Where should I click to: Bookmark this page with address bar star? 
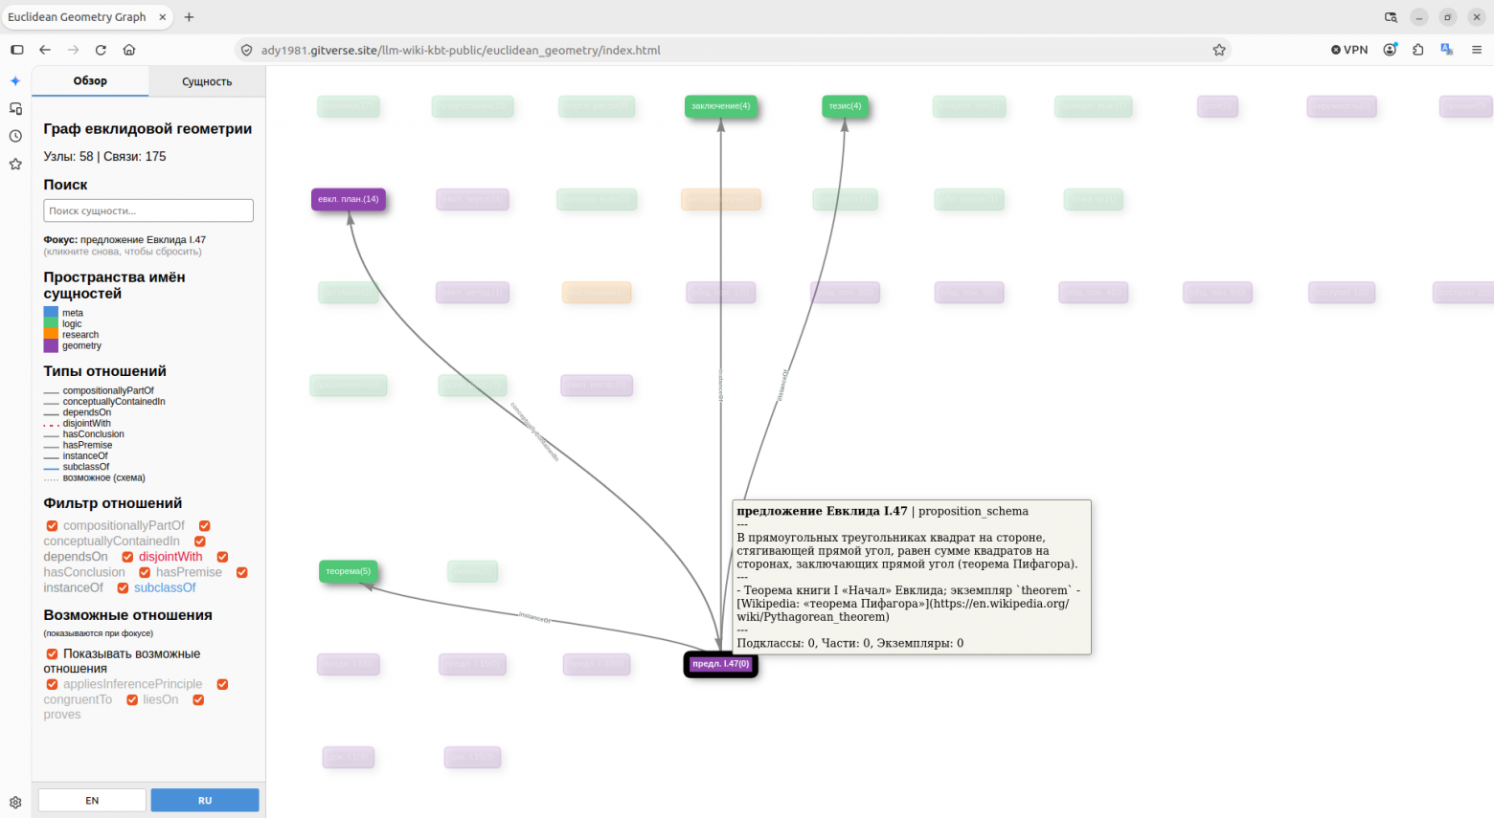coord(1219,50)
